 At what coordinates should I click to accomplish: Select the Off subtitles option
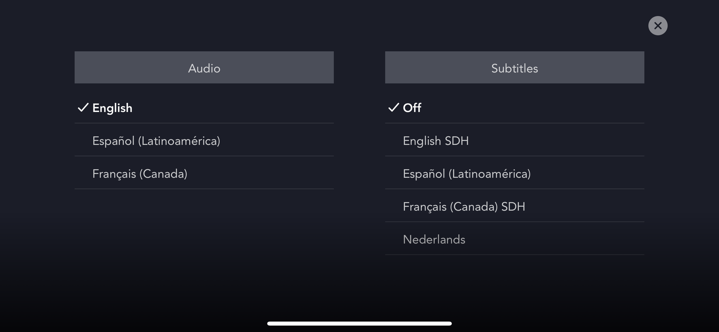pos(412,108)
